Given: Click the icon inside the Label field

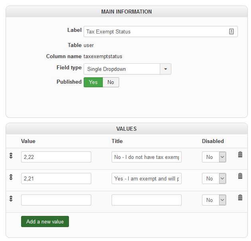Looking at the screenshot, I should 231,31.
